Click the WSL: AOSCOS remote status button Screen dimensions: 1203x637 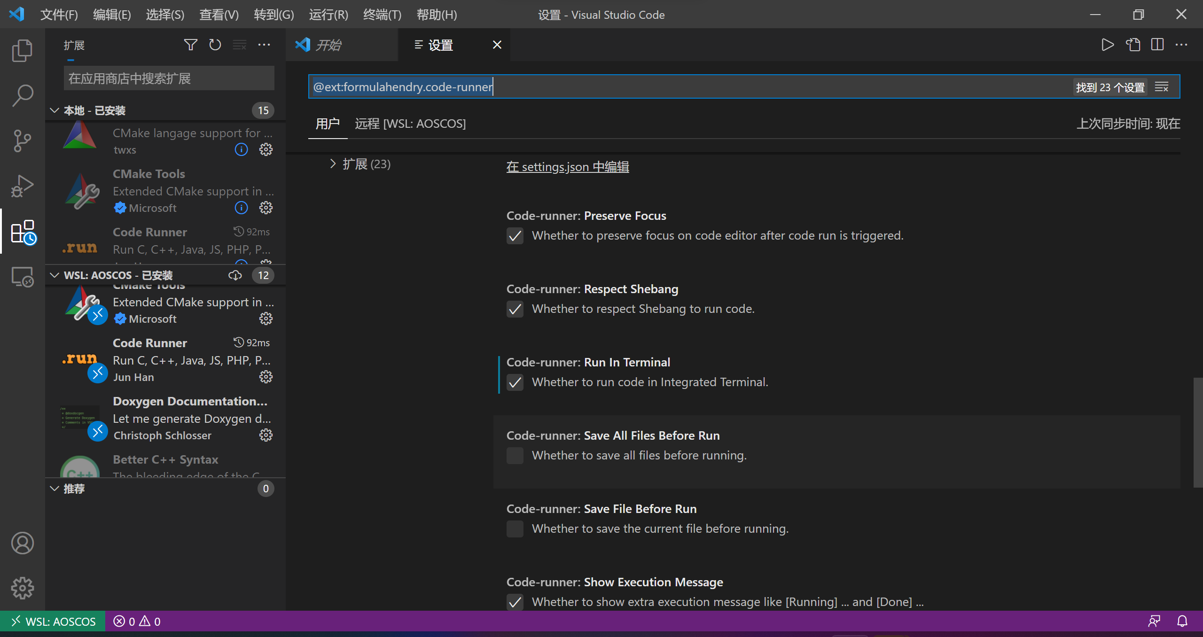(53, 621)
